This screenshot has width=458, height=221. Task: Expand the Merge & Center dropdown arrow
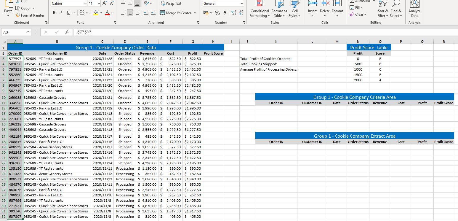coord(194,13)
